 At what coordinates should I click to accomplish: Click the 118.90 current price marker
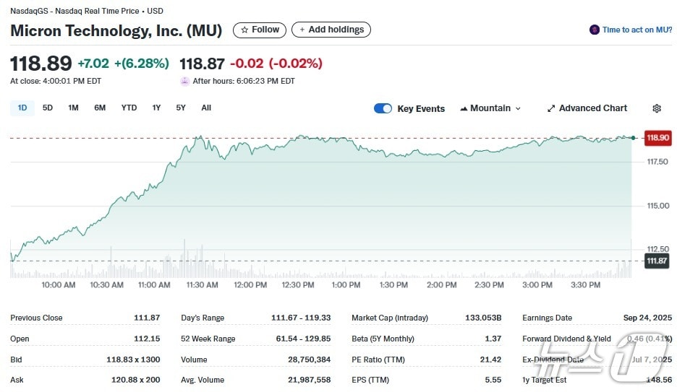point(657,137)
